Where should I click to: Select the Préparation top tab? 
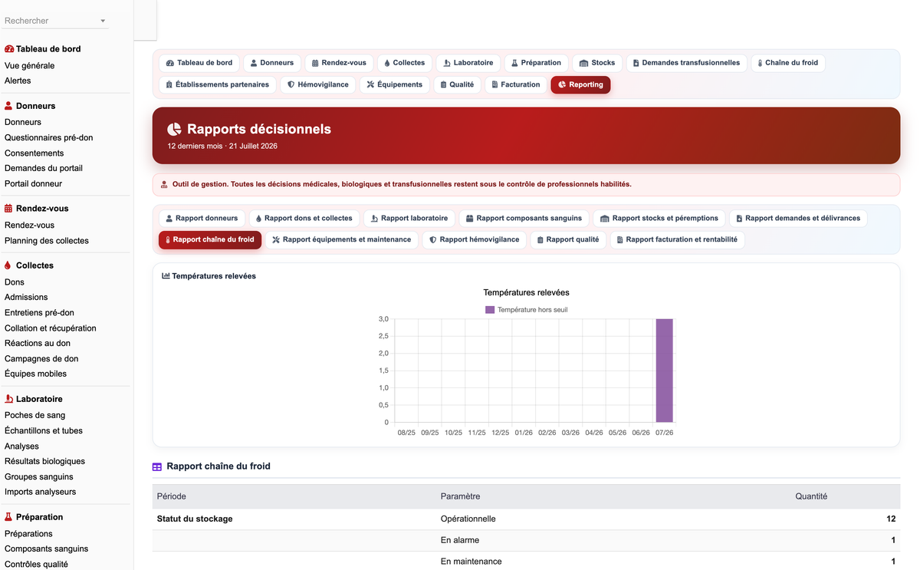coord(537,63)
